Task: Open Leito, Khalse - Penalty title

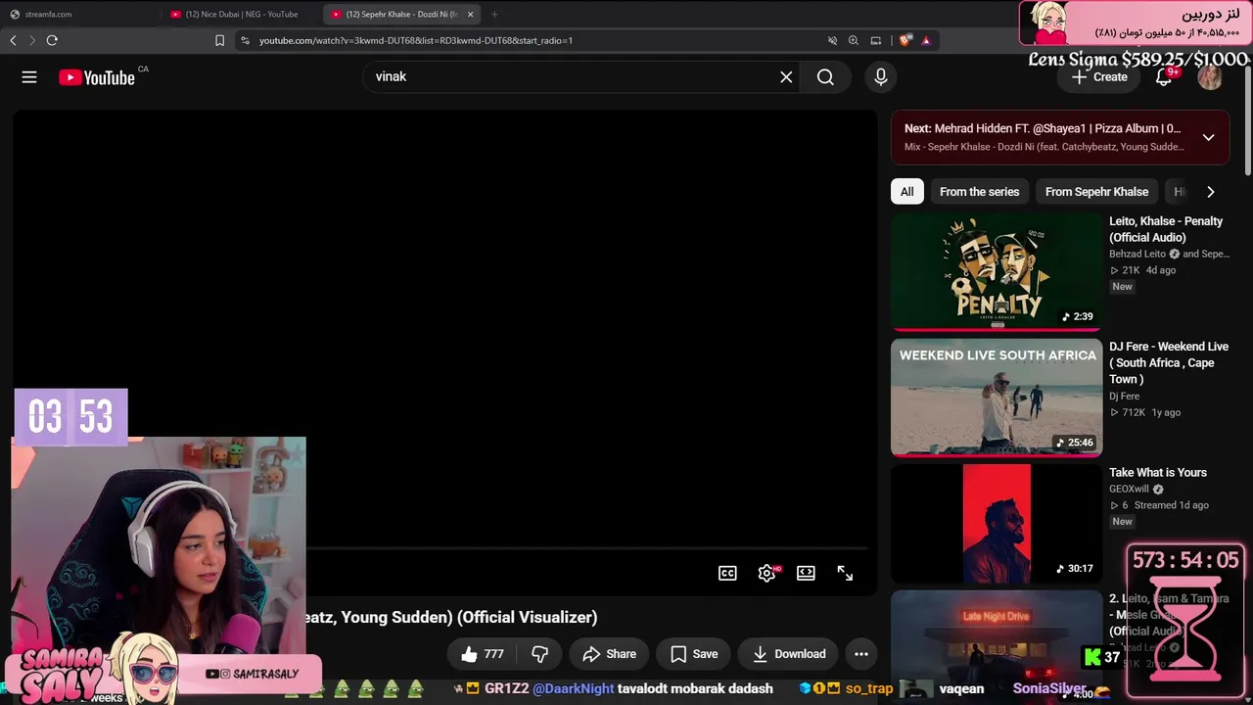Action: pyautogui.click(x=1166, y=229)
